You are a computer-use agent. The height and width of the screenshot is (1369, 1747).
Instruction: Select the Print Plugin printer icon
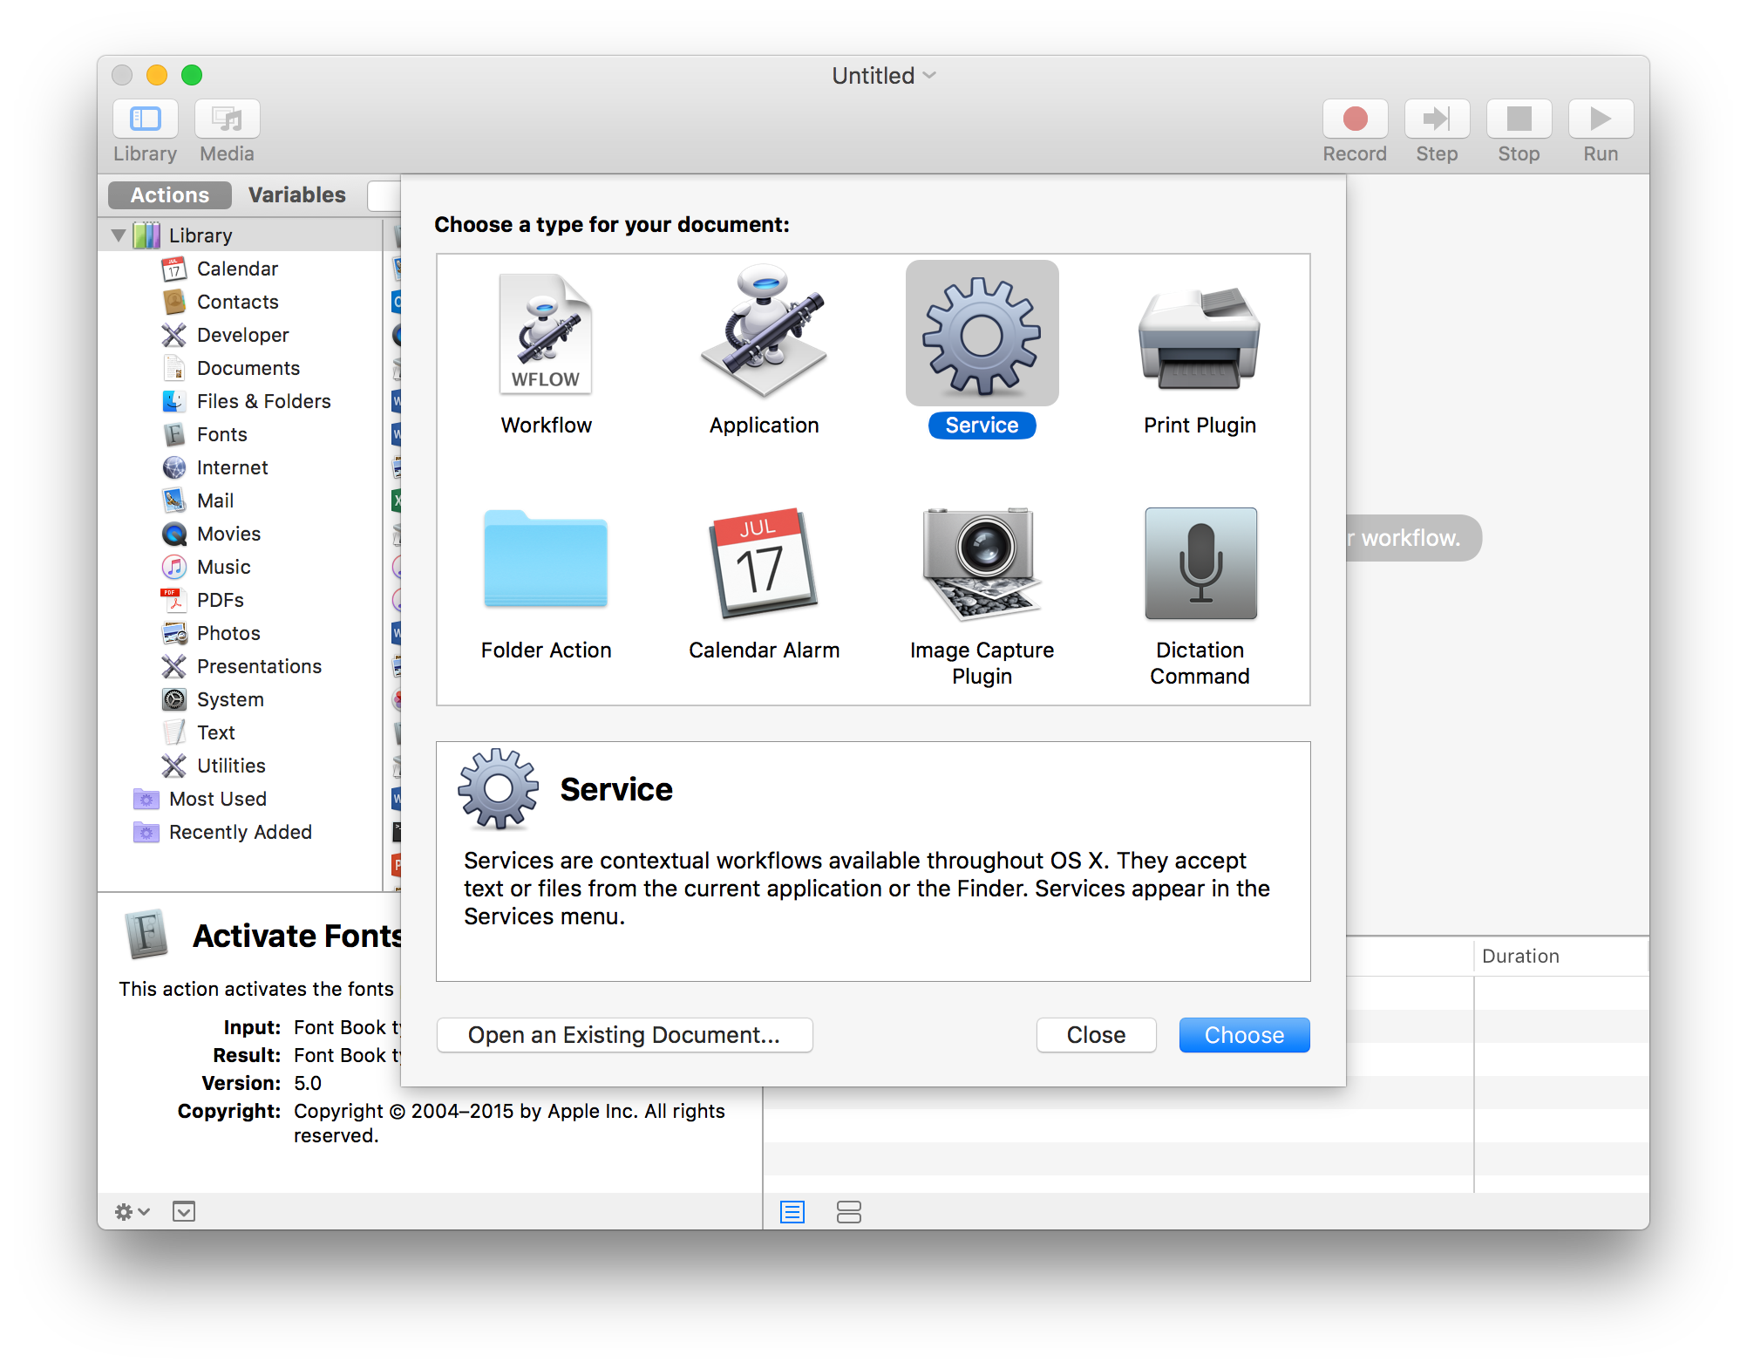(x=1199, y=338)
